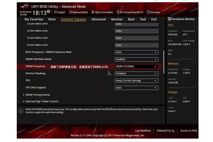Image resolution: width=213 pixels, height=142 pixels.
Task: Click 5-Core Ratio Limit Auto field
Action: coord(136,38)
